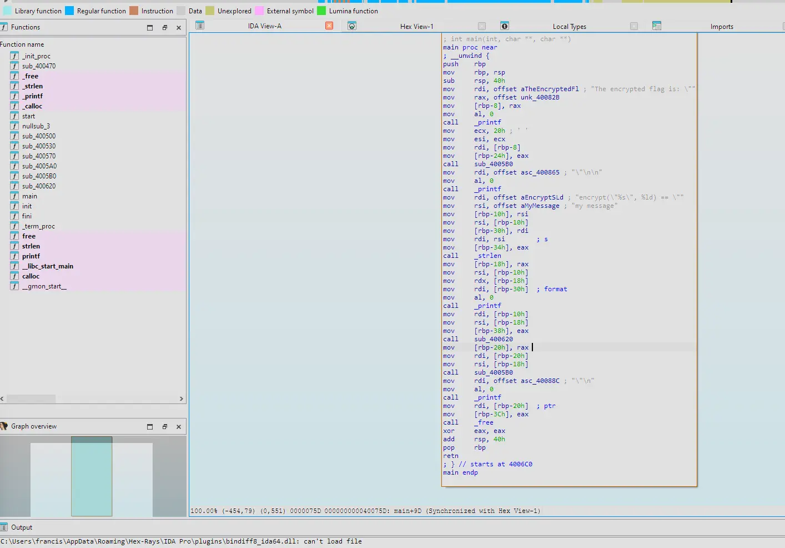
Task: Close the Hex View-1 tab
Action: [x=482, y=26]
